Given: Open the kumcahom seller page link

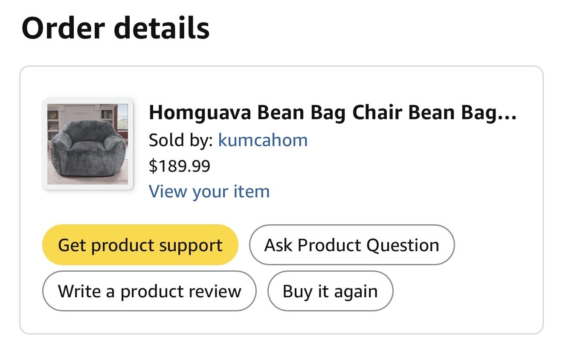Looking at the screenshot, I should tap(263, 140).
